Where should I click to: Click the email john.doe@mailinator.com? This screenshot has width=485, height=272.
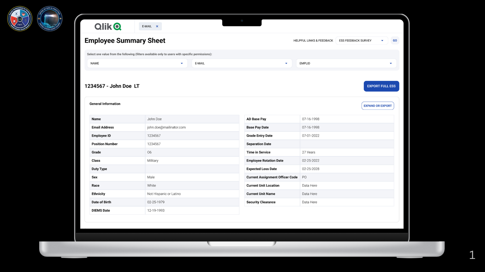tap(166, 127)
